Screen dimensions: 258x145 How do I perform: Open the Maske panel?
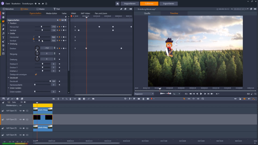click(41, 9)
